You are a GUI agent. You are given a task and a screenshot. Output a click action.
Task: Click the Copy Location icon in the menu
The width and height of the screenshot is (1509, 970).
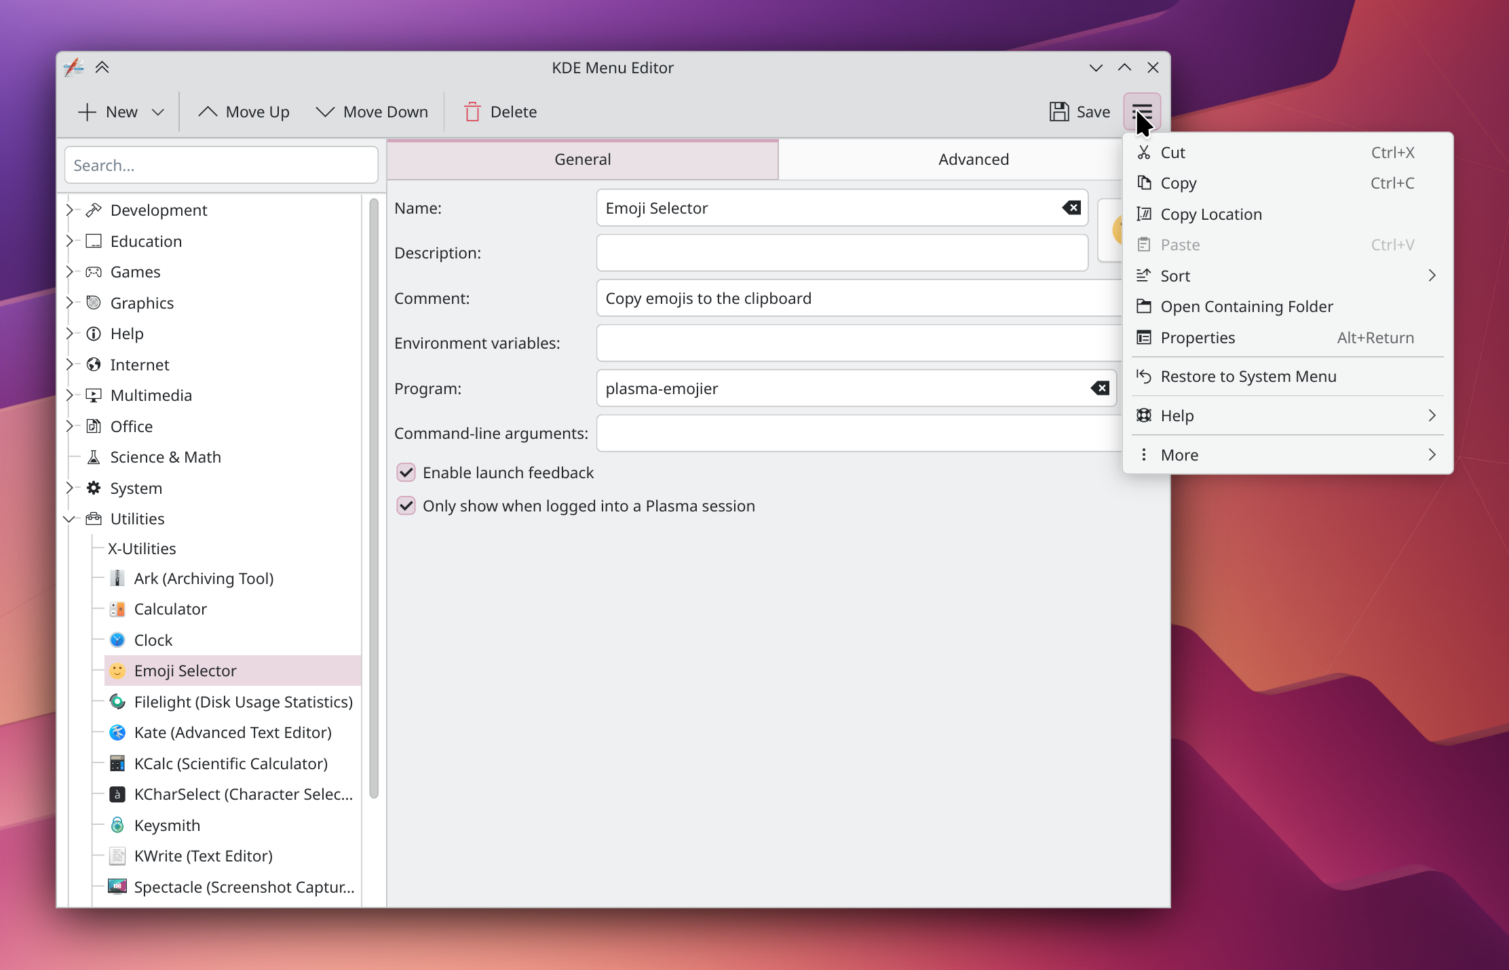[x=1144, y=214]
